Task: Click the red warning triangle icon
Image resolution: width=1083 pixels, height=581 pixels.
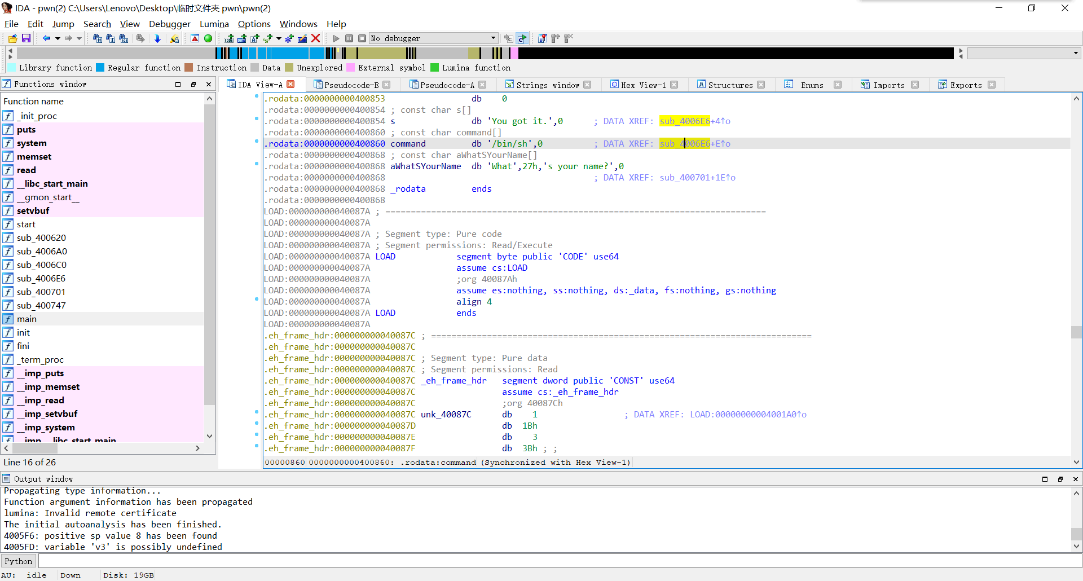Action: [195, 38]
